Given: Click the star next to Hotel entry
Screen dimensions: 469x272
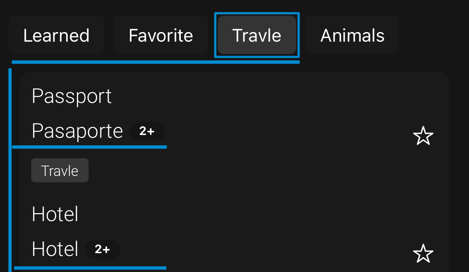Looking at the screenshot, I should coord(423,253).
